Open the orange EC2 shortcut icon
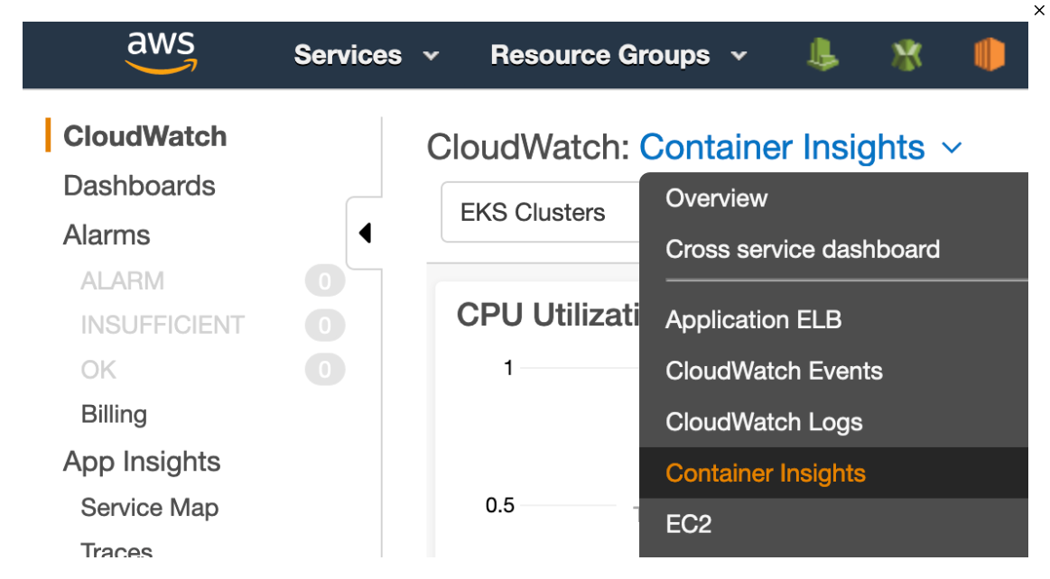 (990, 55)
